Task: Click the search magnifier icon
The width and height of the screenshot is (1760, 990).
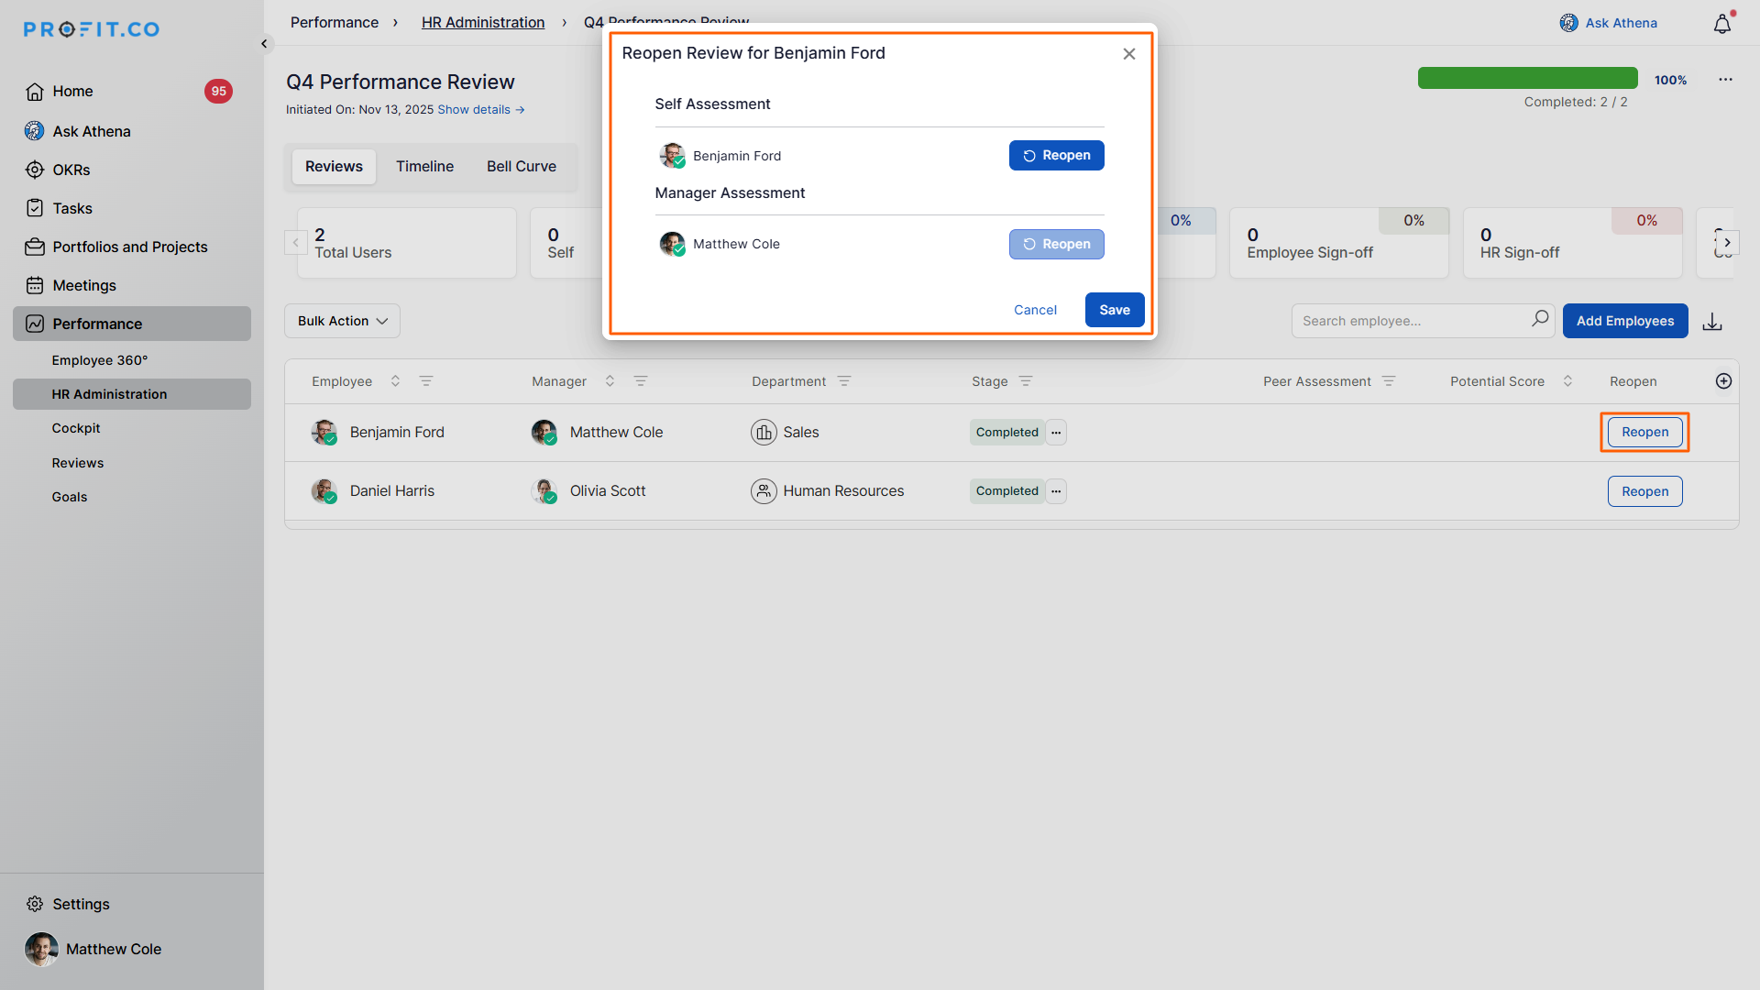Action: pyautogui.click(x=1540, y=319)
